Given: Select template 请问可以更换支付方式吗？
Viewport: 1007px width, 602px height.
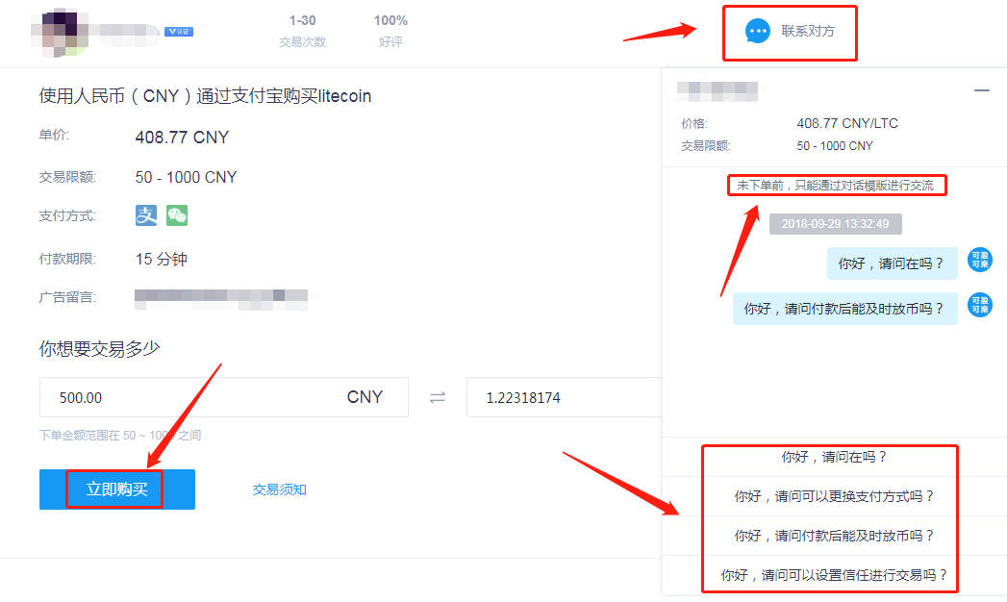Looking at the screenshot, I should coord(834,496).
